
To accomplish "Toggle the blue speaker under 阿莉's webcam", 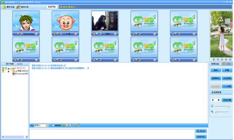I will [x=97, y=34].
